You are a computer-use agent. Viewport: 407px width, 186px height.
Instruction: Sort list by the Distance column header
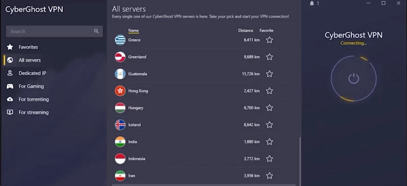(x=246, y=30)
